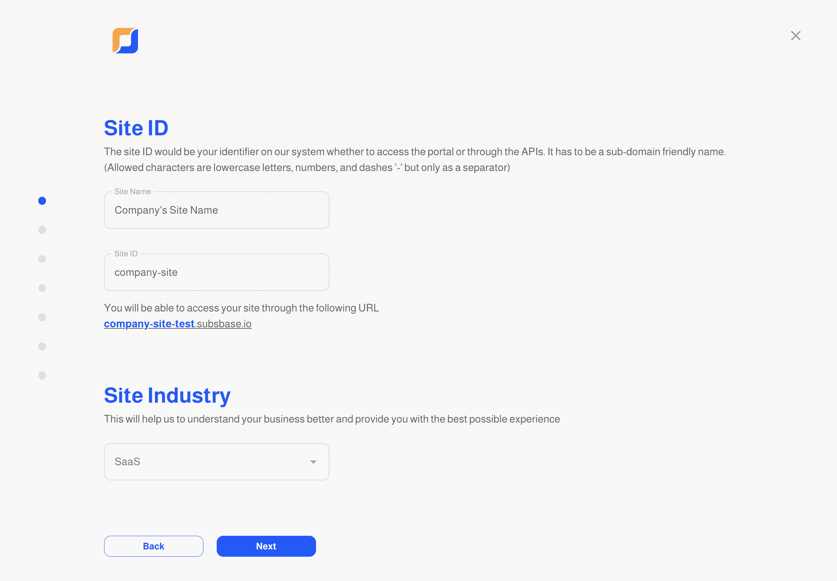This screenshot has width=837, height=581.
Task: Select the active blue first step dot
Action: click(x=42, y=201)
